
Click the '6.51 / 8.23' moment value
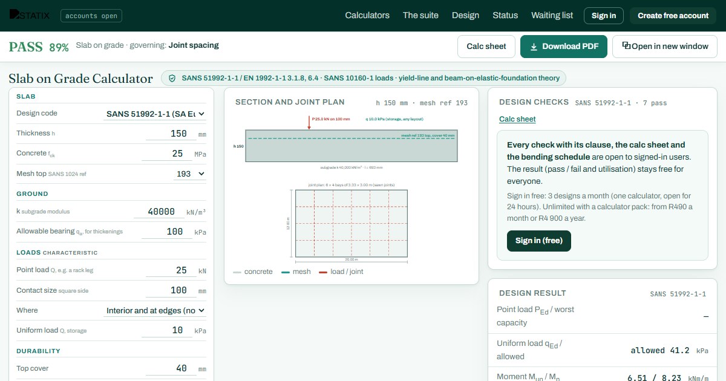click(x=654, y=378)
